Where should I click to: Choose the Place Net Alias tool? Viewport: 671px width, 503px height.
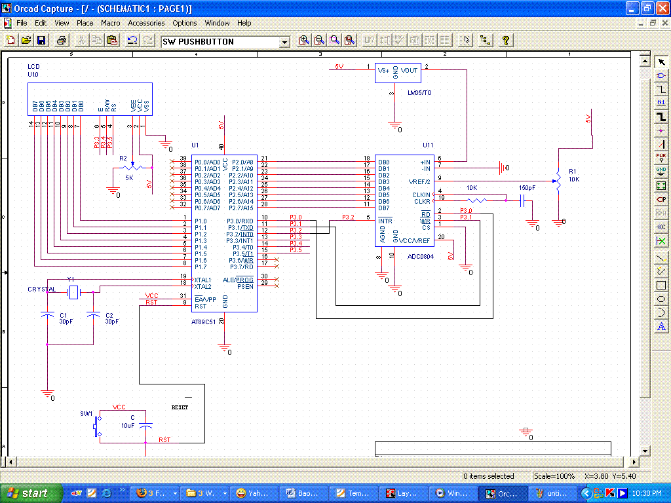pos(661,103)
